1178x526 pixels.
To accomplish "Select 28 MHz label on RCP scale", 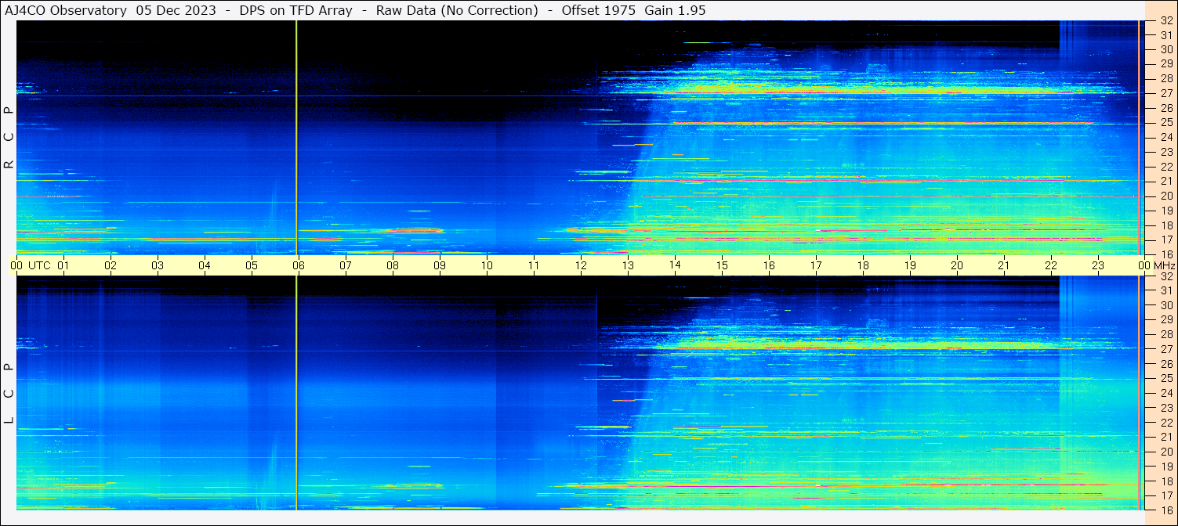I will click(1165, 78).
